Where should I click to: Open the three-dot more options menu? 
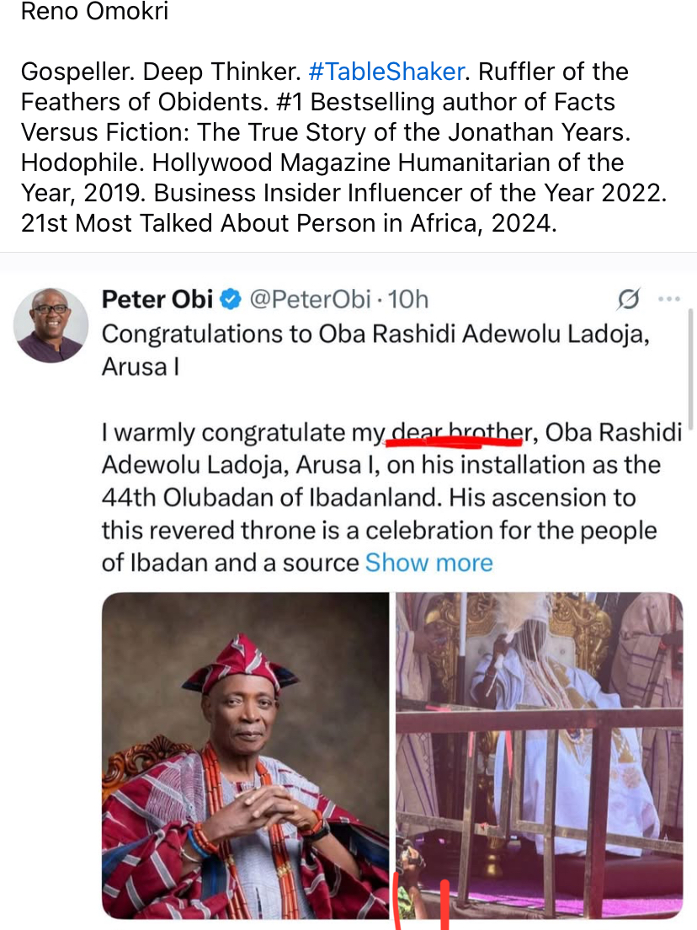(668, 299)
